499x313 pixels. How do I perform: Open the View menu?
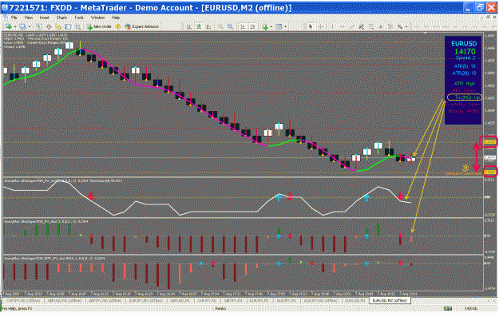tap(28, 18)
